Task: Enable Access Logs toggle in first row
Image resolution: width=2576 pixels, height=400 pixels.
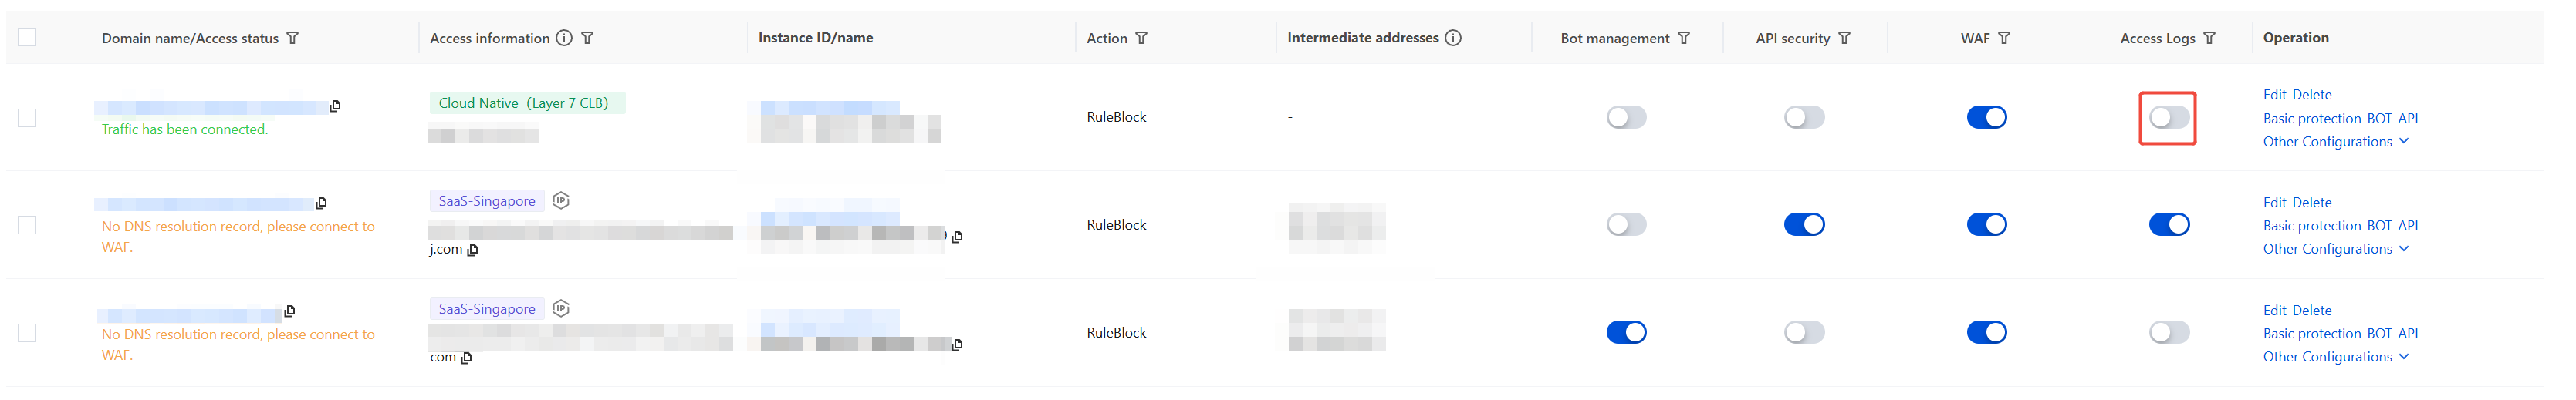Action: (x=2169, y=118)
